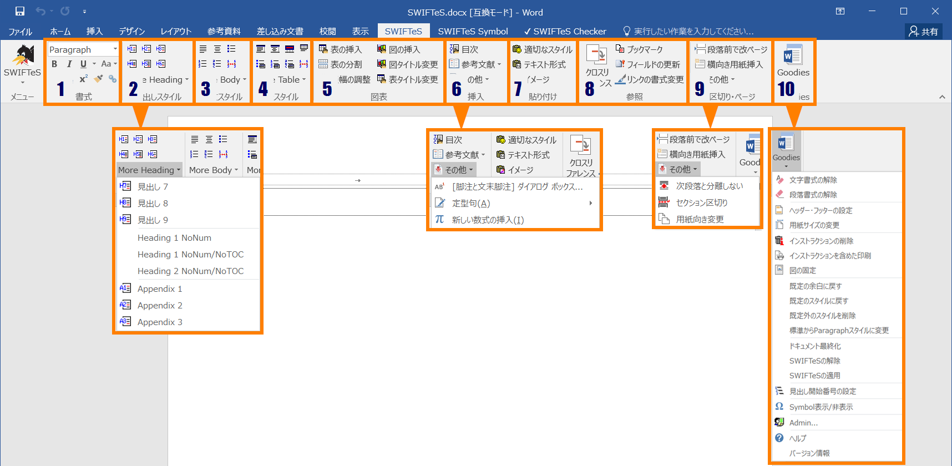Choose 見出し 9 from the heading menu
The width and height of the screenshot is (952, 466).
pyautogui.click(x=188, y=220)
